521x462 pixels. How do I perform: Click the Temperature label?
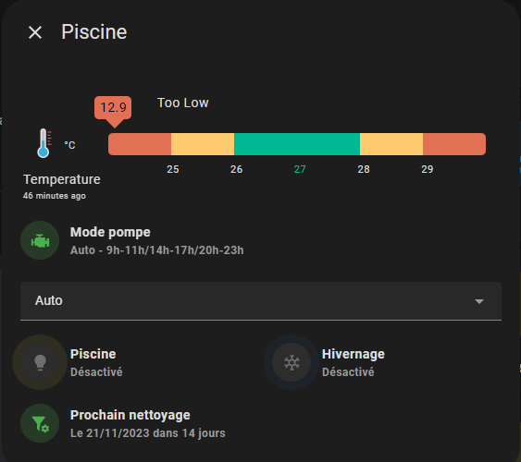pyautogui.click(x=62, y=179)
